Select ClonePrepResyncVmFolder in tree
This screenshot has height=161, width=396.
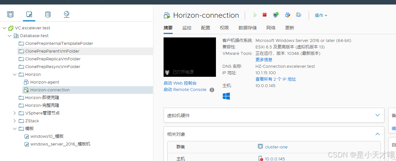[x=53, y=67]
